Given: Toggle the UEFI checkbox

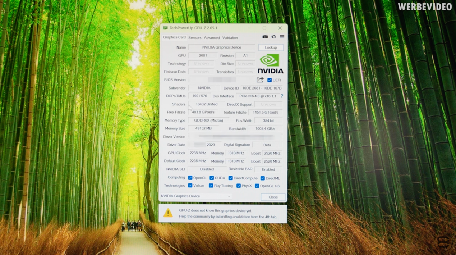Looking at the screenshot, I should [269, 80].
